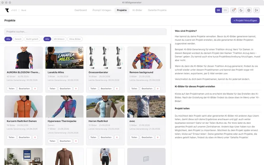Screen dimensions: 264x165
Task: Open the Remove background thumbnail
Action: click(146, 58)
